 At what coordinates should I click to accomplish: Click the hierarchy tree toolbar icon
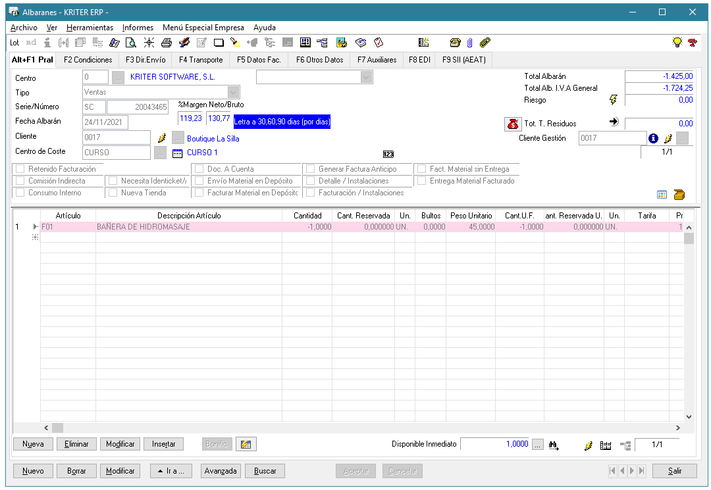click(x=323, y=43)
